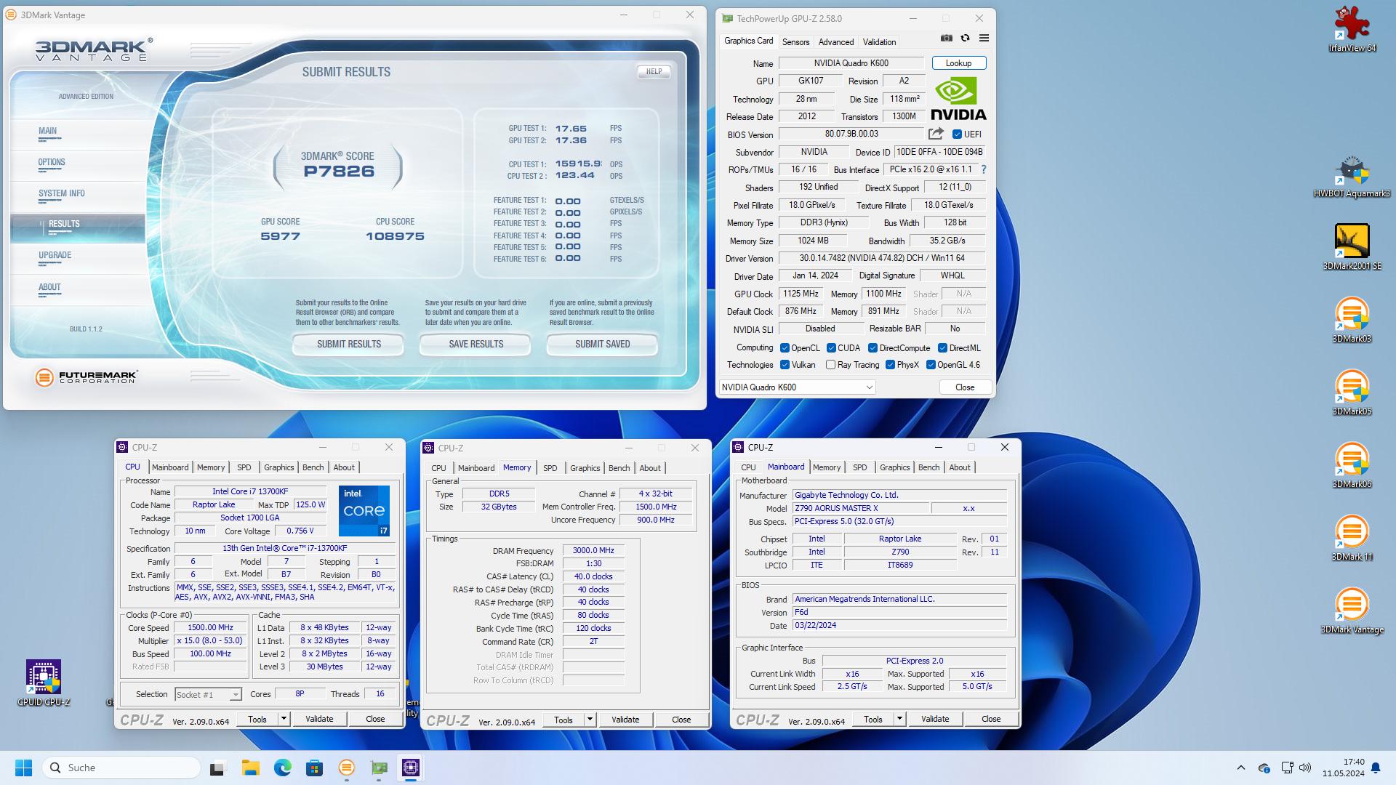Open the GPU-Z hamburger menu
1396x785 pixels.
coord(984,39)
